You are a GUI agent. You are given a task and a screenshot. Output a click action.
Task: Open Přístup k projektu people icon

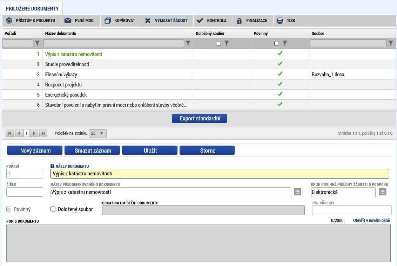pos(9,20)
